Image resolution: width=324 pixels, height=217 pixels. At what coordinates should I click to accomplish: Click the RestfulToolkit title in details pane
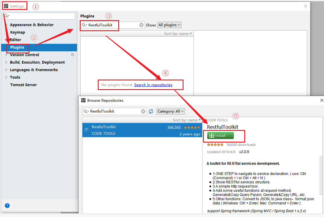(x=223, y=127)
